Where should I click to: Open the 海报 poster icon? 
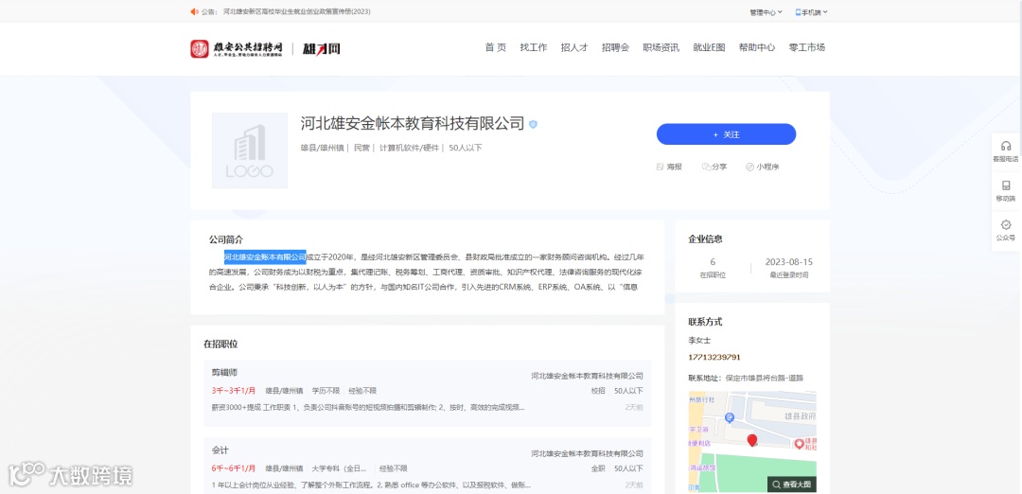pos(660,167)
